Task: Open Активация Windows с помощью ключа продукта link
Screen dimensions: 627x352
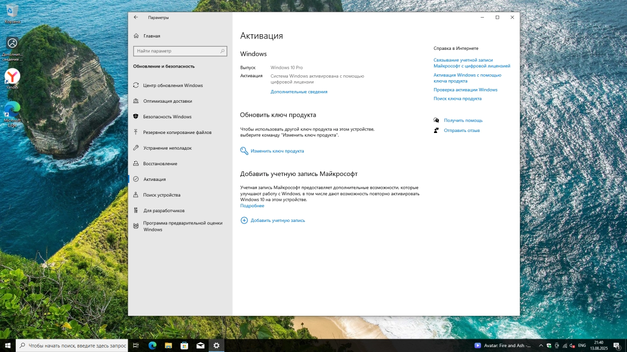Action: point(467,78)
